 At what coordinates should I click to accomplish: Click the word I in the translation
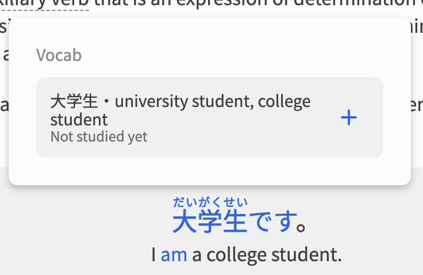[153, 254]
